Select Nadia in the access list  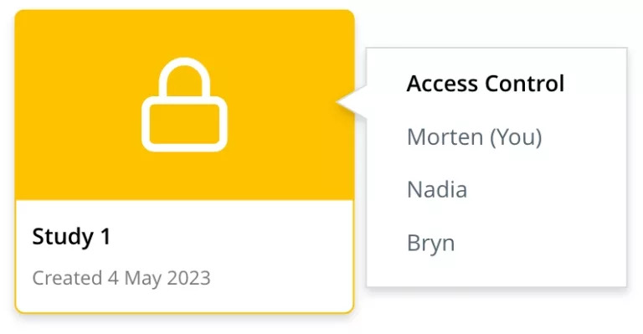437,190
